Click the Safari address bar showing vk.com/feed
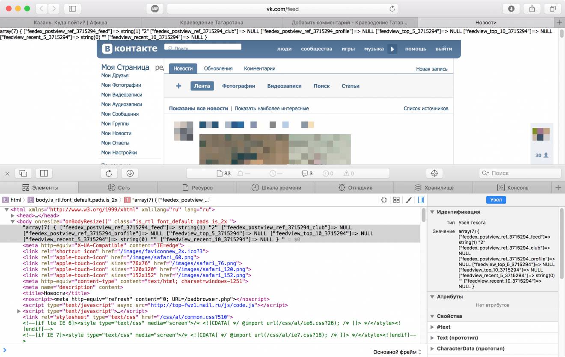The width and height of the screenshot is (565, 357). 282,9
